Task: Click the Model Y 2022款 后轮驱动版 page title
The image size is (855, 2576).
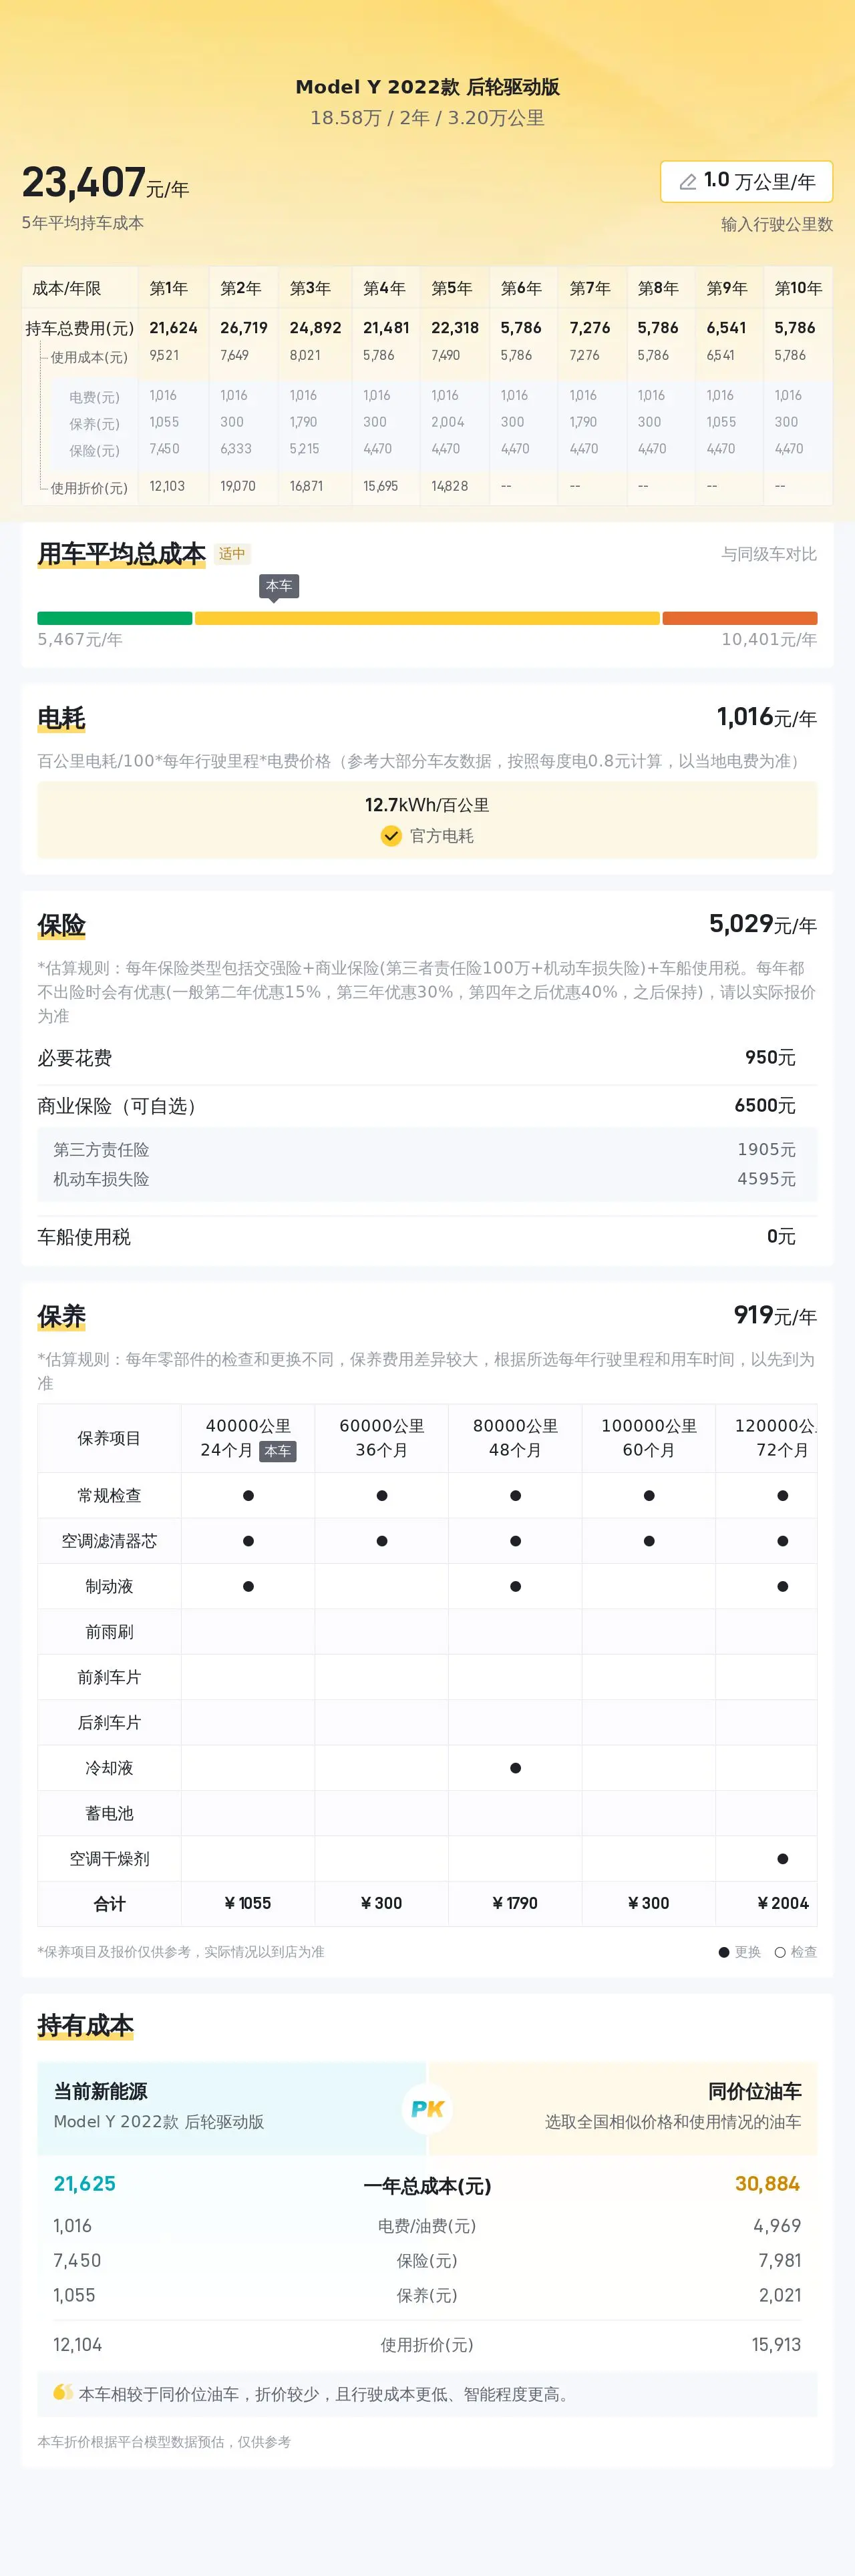Action: [427, 87]
